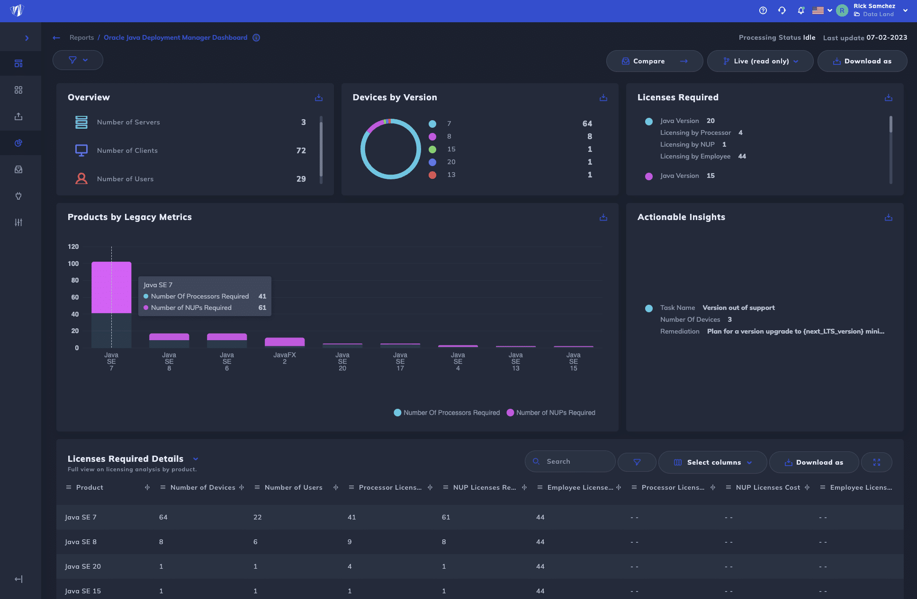Click the table filter funnel button
Screen dimensions: 917x599
click(637, 462)
